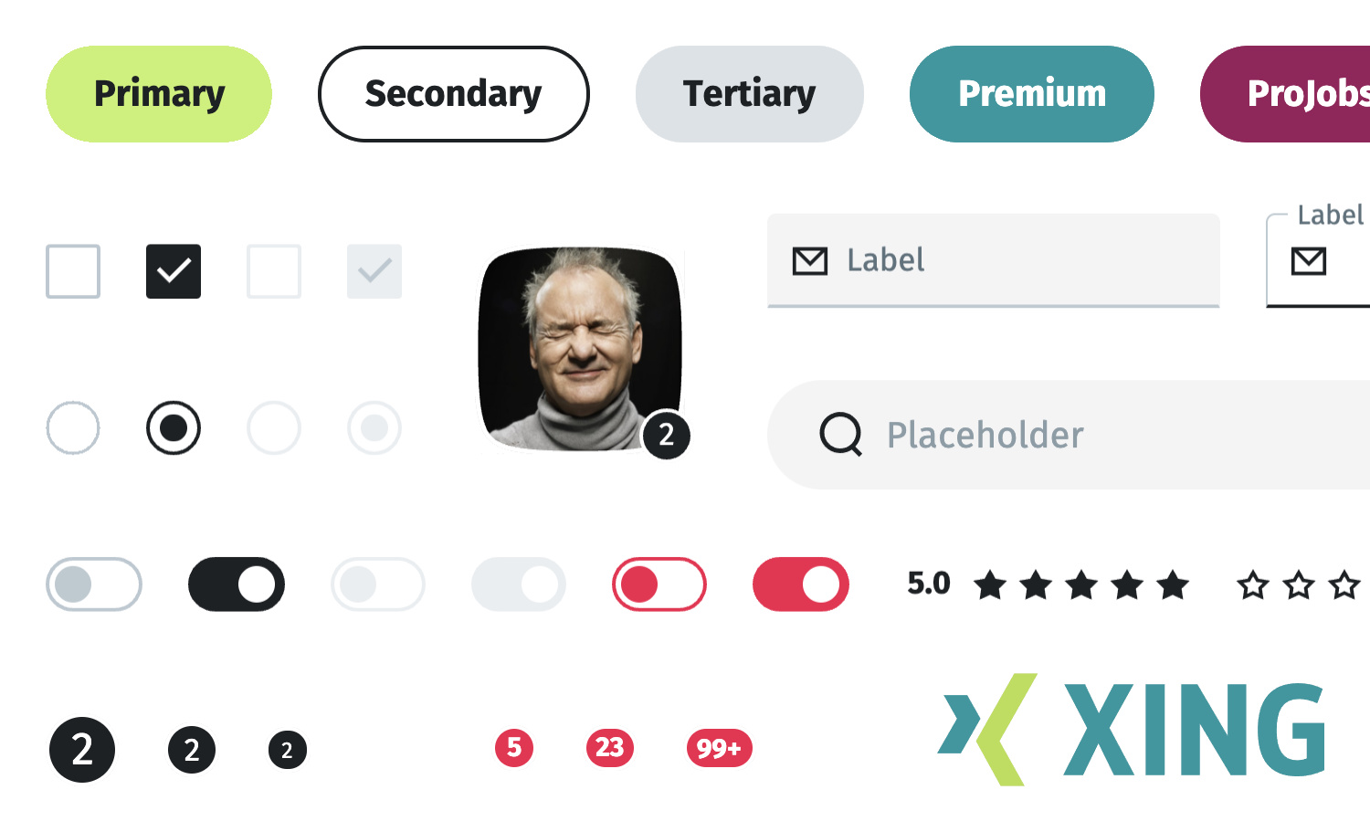Click the magnifier icon in the search bar
The width and height of the screenshot is (1370, 832).
tap(840, 435)
